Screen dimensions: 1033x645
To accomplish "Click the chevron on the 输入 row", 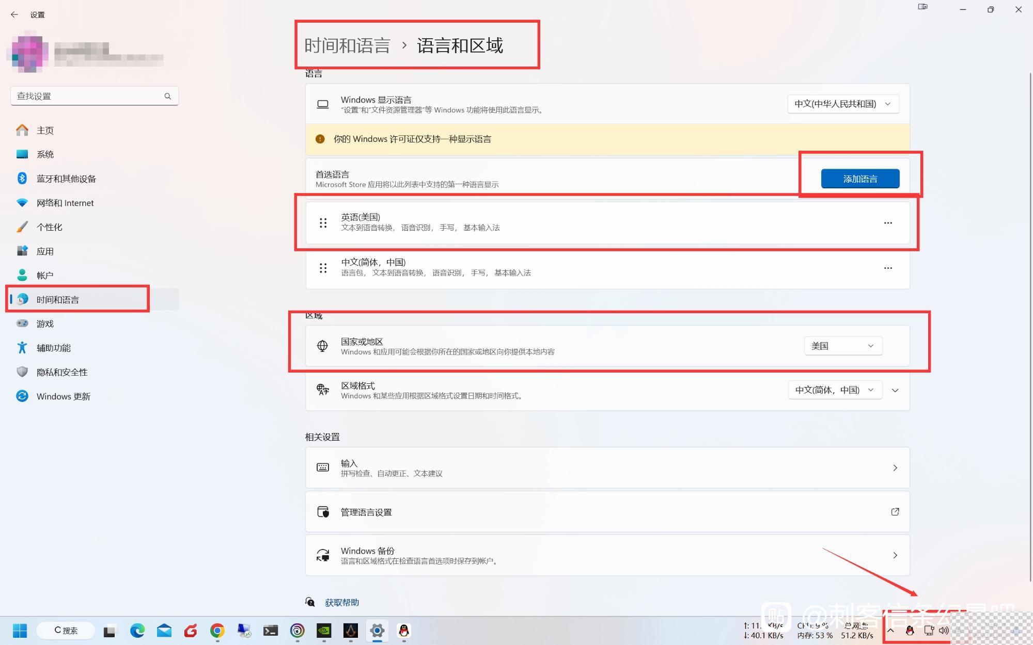I will (895, 467).
